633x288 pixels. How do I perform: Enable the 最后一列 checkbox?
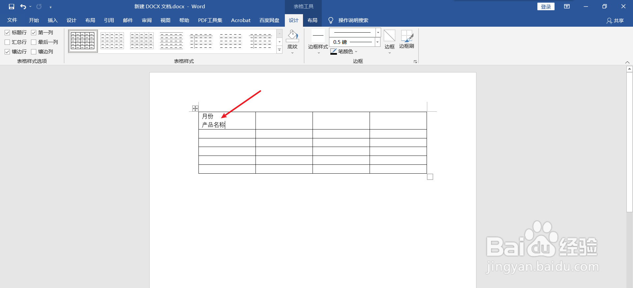point(34,42)
